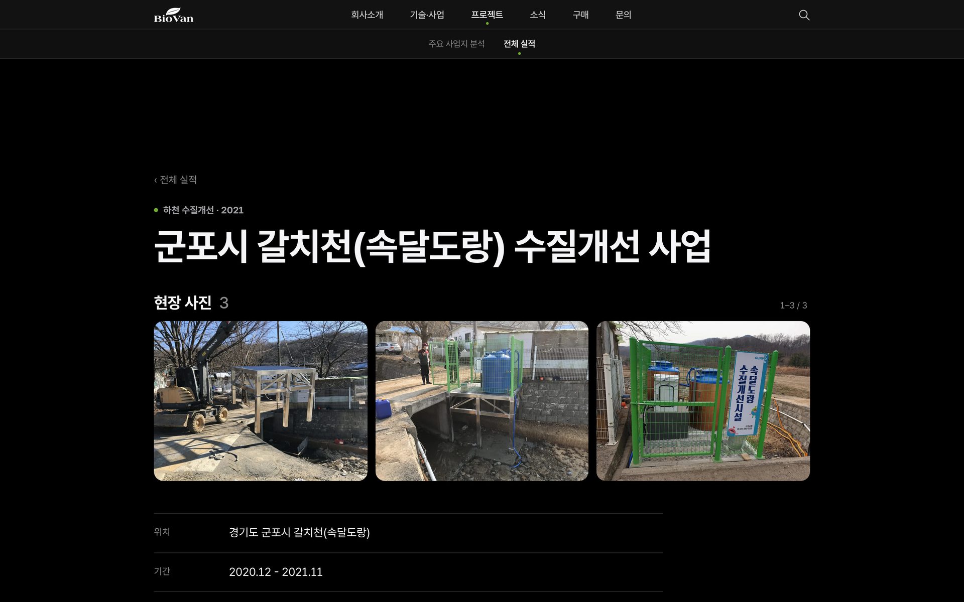Select the 2020.12 - 2021.11 period text
This screenshot has height=602, width=964.
[276, 572]
